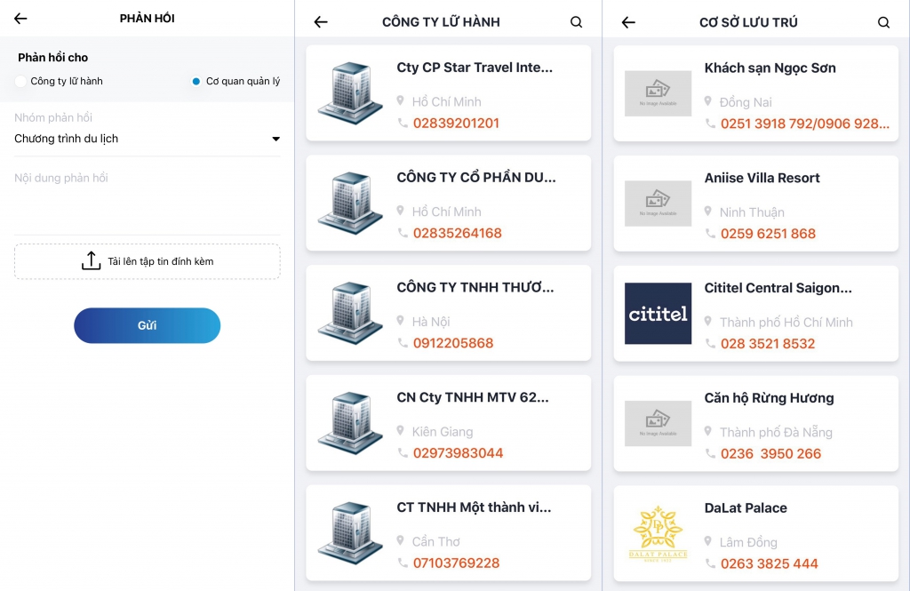This screenshot has width=910, height=591.
Task: Go back from Cơ sở lưu trú list
Action: click(628, 22)
